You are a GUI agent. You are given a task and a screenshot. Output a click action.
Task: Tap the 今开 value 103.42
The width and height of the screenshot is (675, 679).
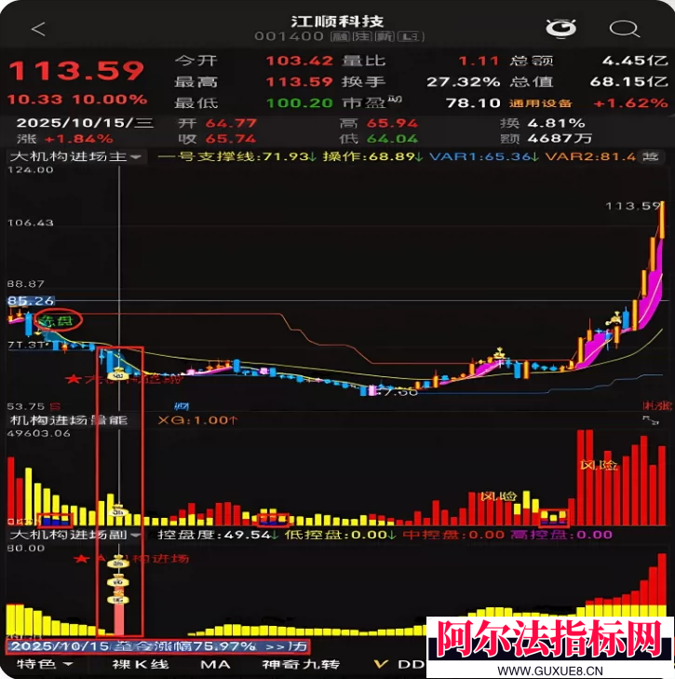point(299,61)
